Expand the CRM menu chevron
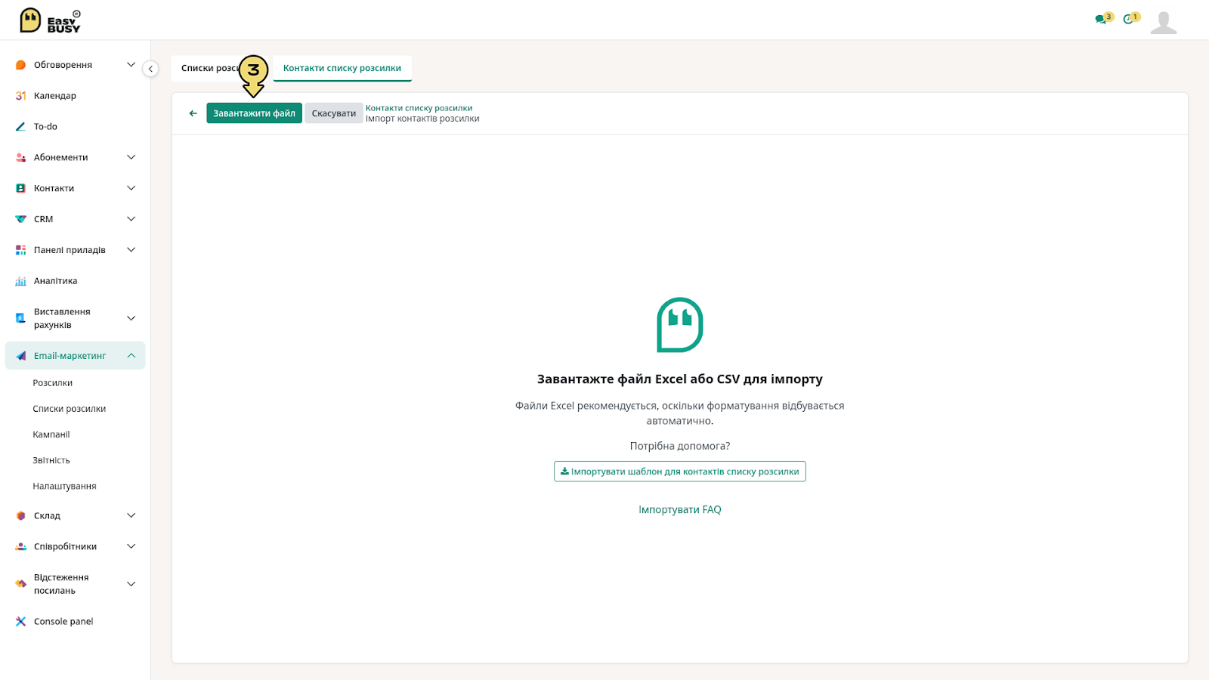Image resolution: width=1209 pixels, height=680 pixels. (x=131, y=219)
